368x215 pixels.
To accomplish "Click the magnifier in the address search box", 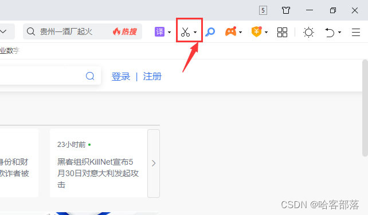I will pos(31,31).
